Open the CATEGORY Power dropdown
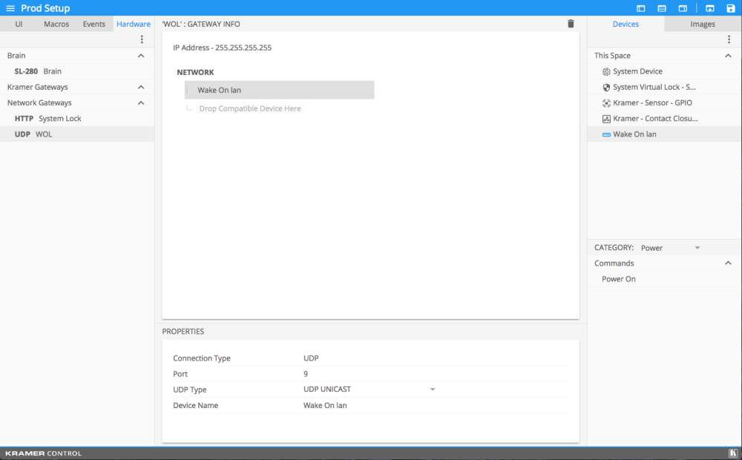Screen dimensions: 742x460 click(x=670, y=248)
